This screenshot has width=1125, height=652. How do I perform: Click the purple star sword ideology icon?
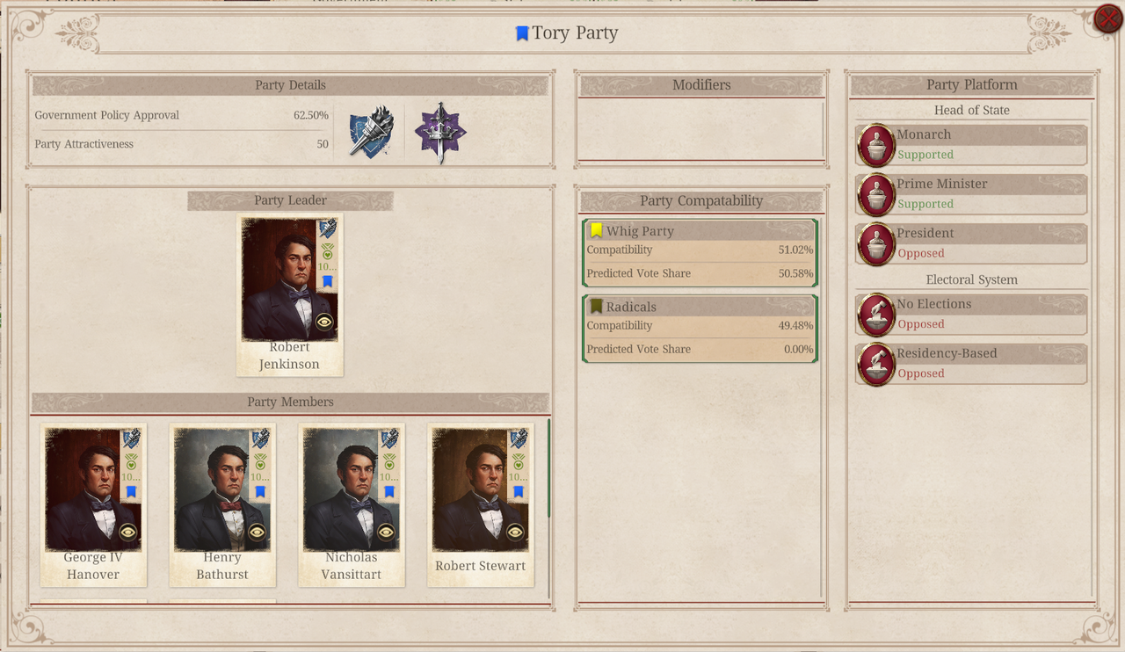(440, 133)
